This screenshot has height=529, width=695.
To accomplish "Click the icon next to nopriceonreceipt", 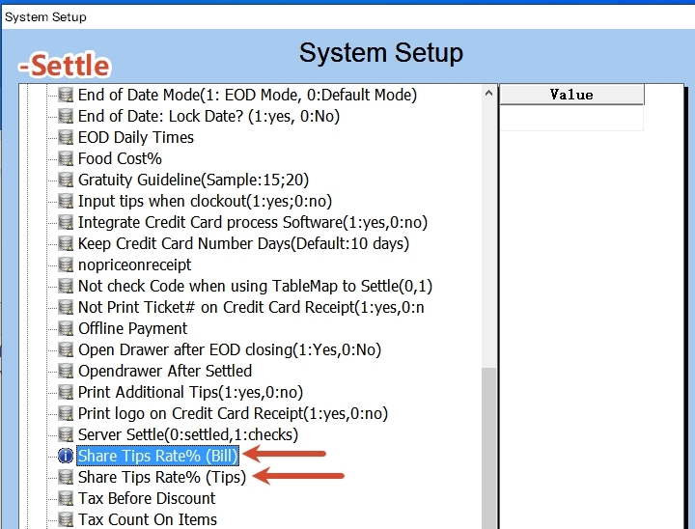I will tap(66, 265).
